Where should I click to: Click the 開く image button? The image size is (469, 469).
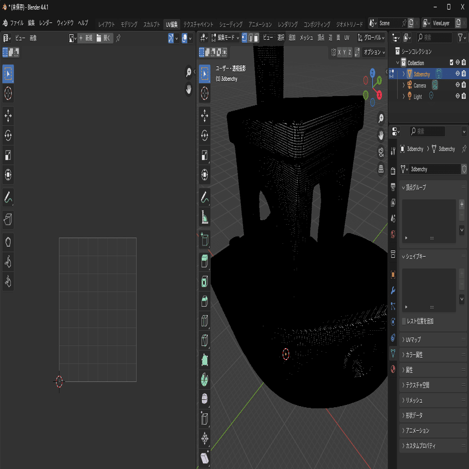click(104, 38)
